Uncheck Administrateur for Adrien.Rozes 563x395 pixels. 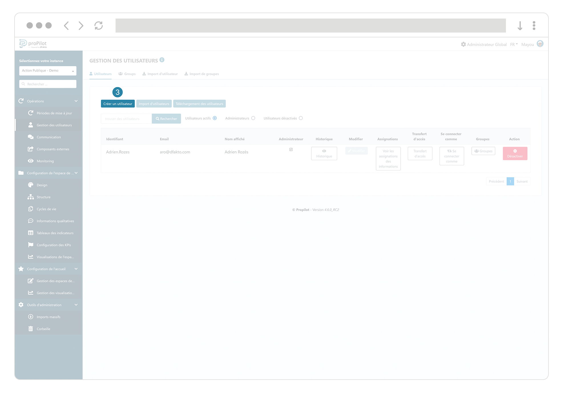click(x=291, y=149)
